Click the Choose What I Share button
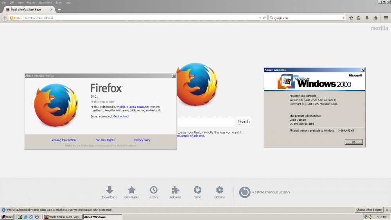The width and height of the screenshot is (391, 220). (x=369, y=210)
